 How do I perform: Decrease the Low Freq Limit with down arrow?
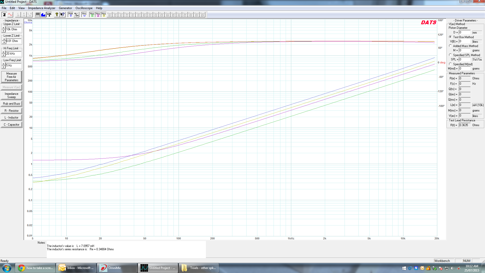pyautogui.click(x=4, y=67)
